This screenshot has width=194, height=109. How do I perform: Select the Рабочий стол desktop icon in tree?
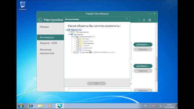click(x=69, y=30)
